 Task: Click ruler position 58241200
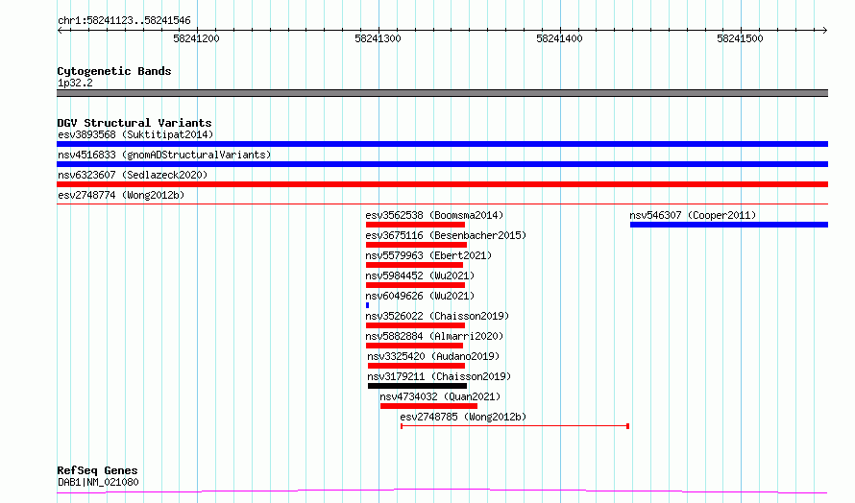196,38
